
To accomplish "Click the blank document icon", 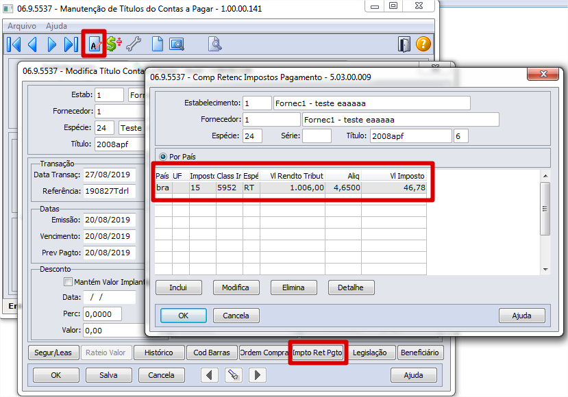I will pos(157,44).
